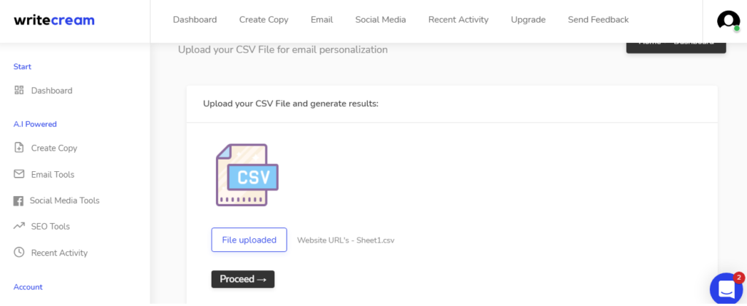747x306 pixels.
Task: Open Social Media in the top navigation
Action: click(381, 20)
